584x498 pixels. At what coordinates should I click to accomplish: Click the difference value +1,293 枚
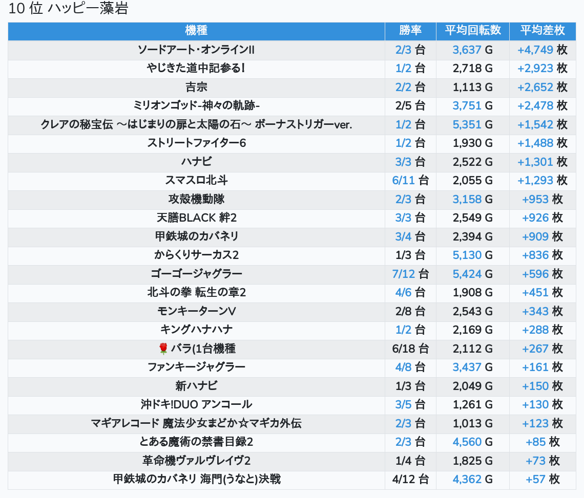coord(543,181)
